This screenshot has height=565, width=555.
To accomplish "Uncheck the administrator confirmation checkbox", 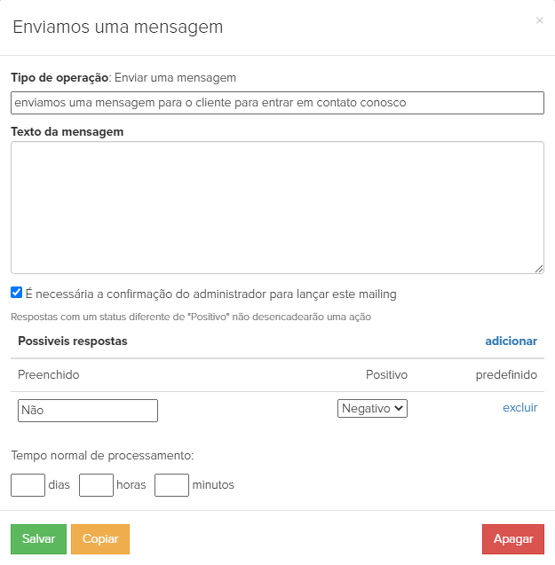I will coord(17,293).
